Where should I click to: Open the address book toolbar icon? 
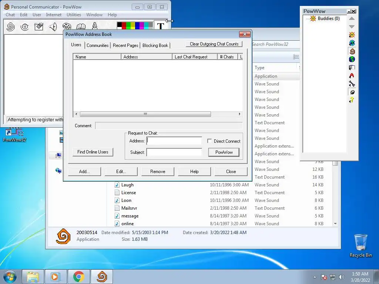click(x=81, y=27)
